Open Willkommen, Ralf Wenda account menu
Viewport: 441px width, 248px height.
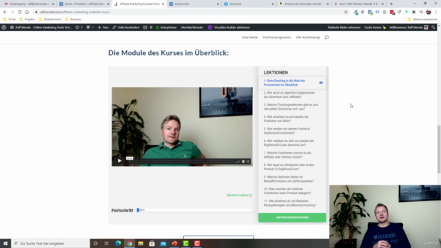409,28
